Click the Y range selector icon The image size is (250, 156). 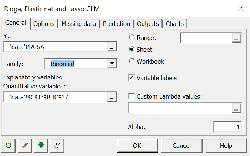[x=112, y=47]
